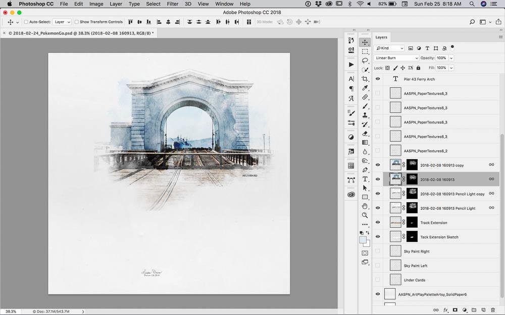Select the Eyedropper tool
Image resolution: width=505 pixels, height=315 pixels.
(365, 88)
